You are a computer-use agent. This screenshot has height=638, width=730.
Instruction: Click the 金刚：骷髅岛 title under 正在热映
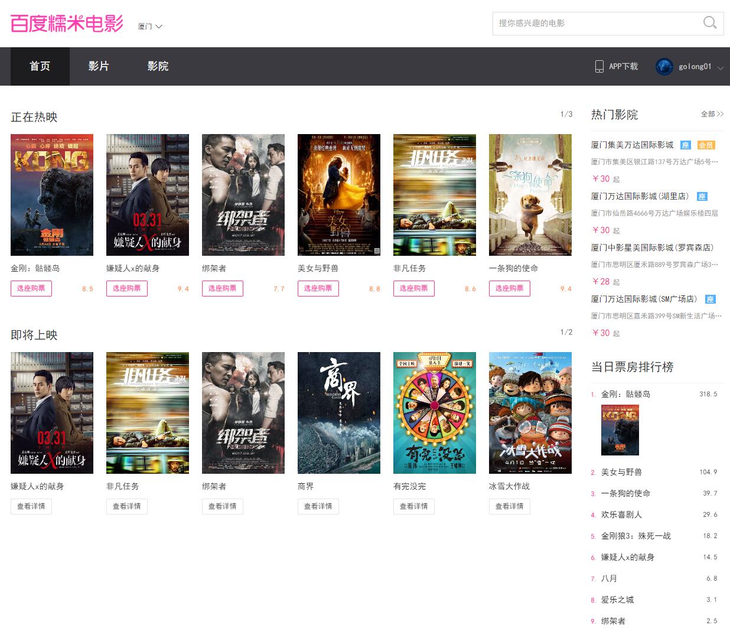coord(35,269)
